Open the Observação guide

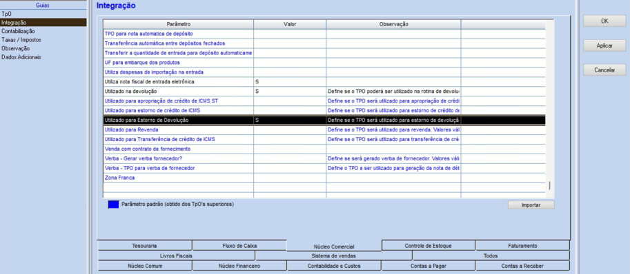tap(43, 48)
